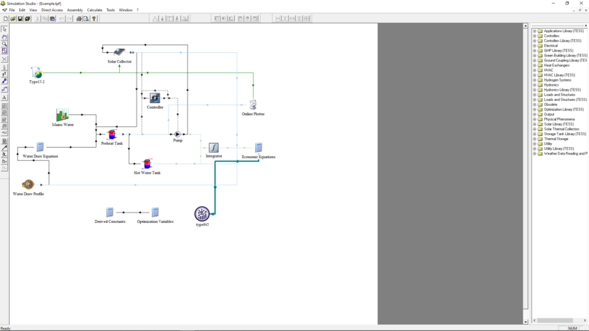The height and width of the screenshot is (331, 589).
Task: Click the Pump component in the diagram
Action: [x=178, y=134]
